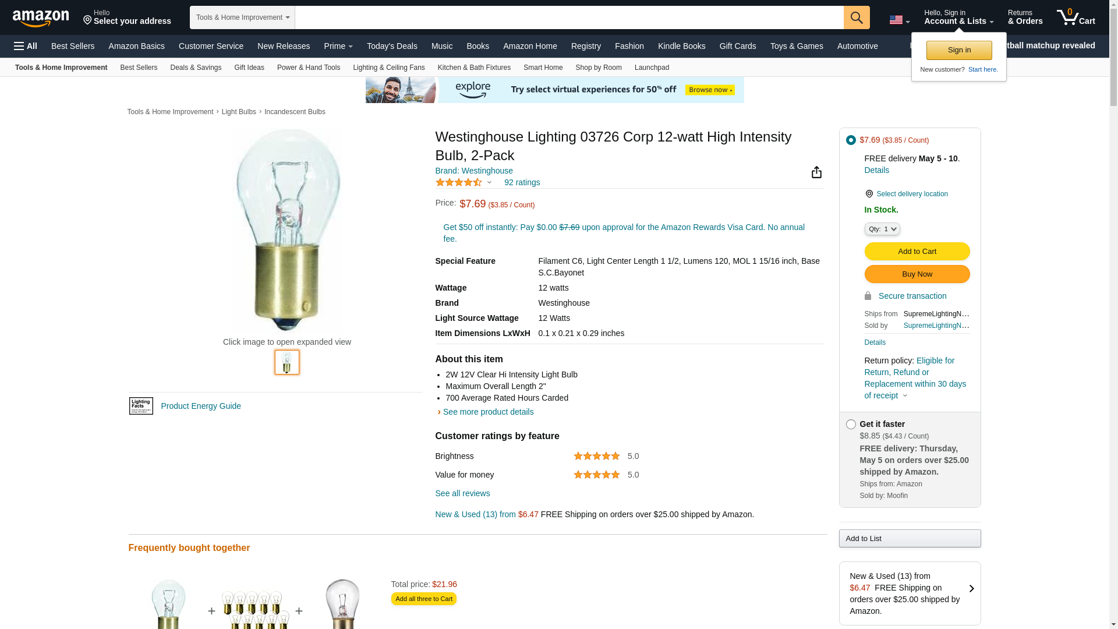Open the All hamburger menu
Viewport: 1118px width, 629px height.
[26, 46]
